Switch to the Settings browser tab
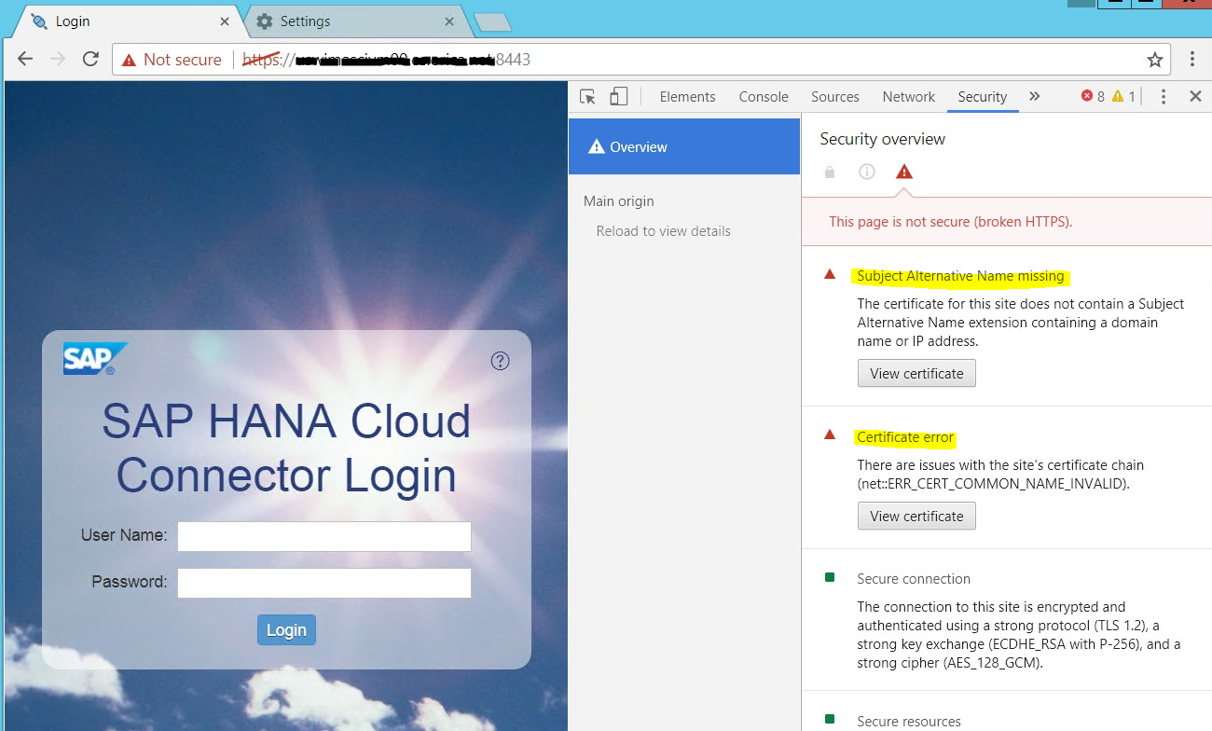Image resolution: width=1212 pixels, height=731 pixels. [x=354, y=21]
